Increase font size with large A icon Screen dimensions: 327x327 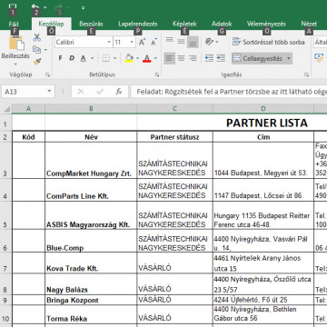[x=142, y=43]
